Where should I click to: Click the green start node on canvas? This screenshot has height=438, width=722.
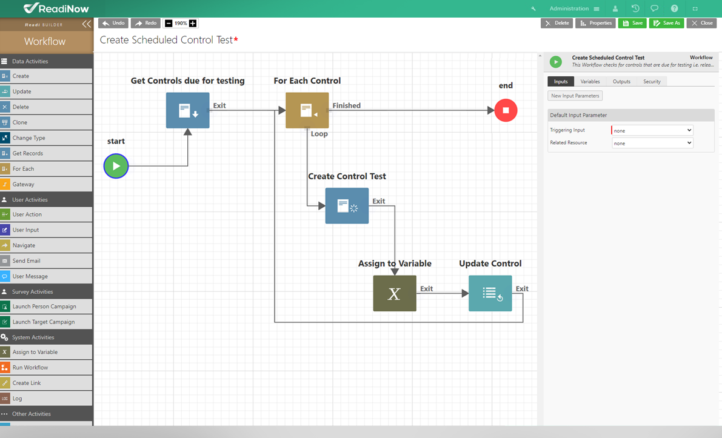[x=116, y=166]
